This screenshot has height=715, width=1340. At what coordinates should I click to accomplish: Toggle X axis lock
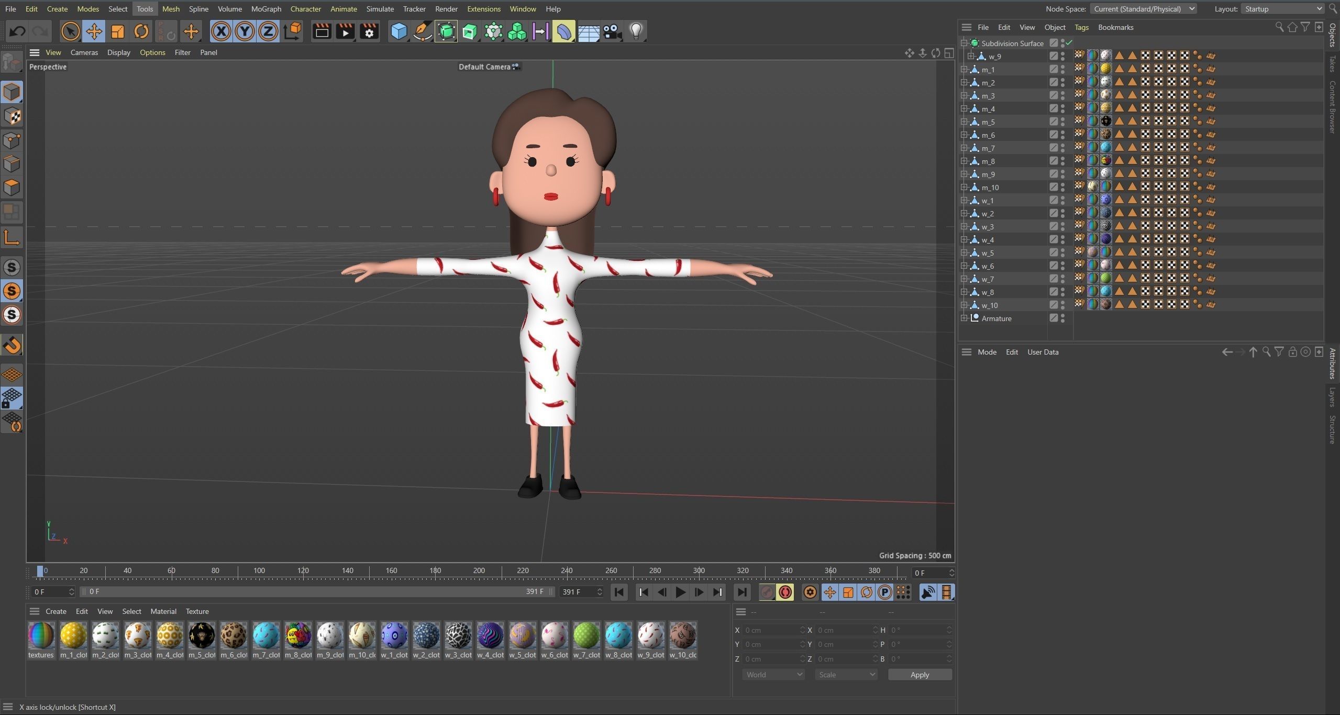221,31
